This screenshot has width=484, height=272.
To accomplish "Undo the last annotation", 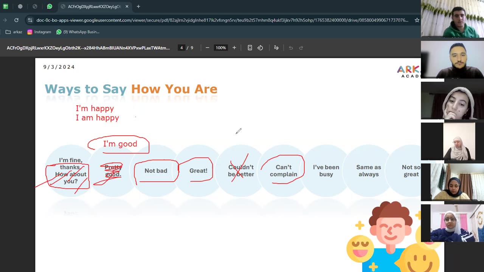I will click(291, 48).
